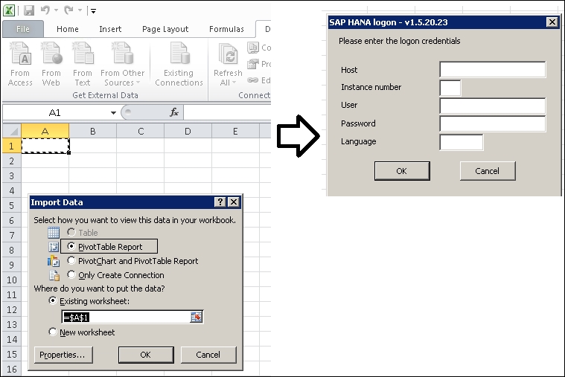Viewport: 565px width, 377px height.
Task: Click the Instance number field
Action: coord(450,88)
